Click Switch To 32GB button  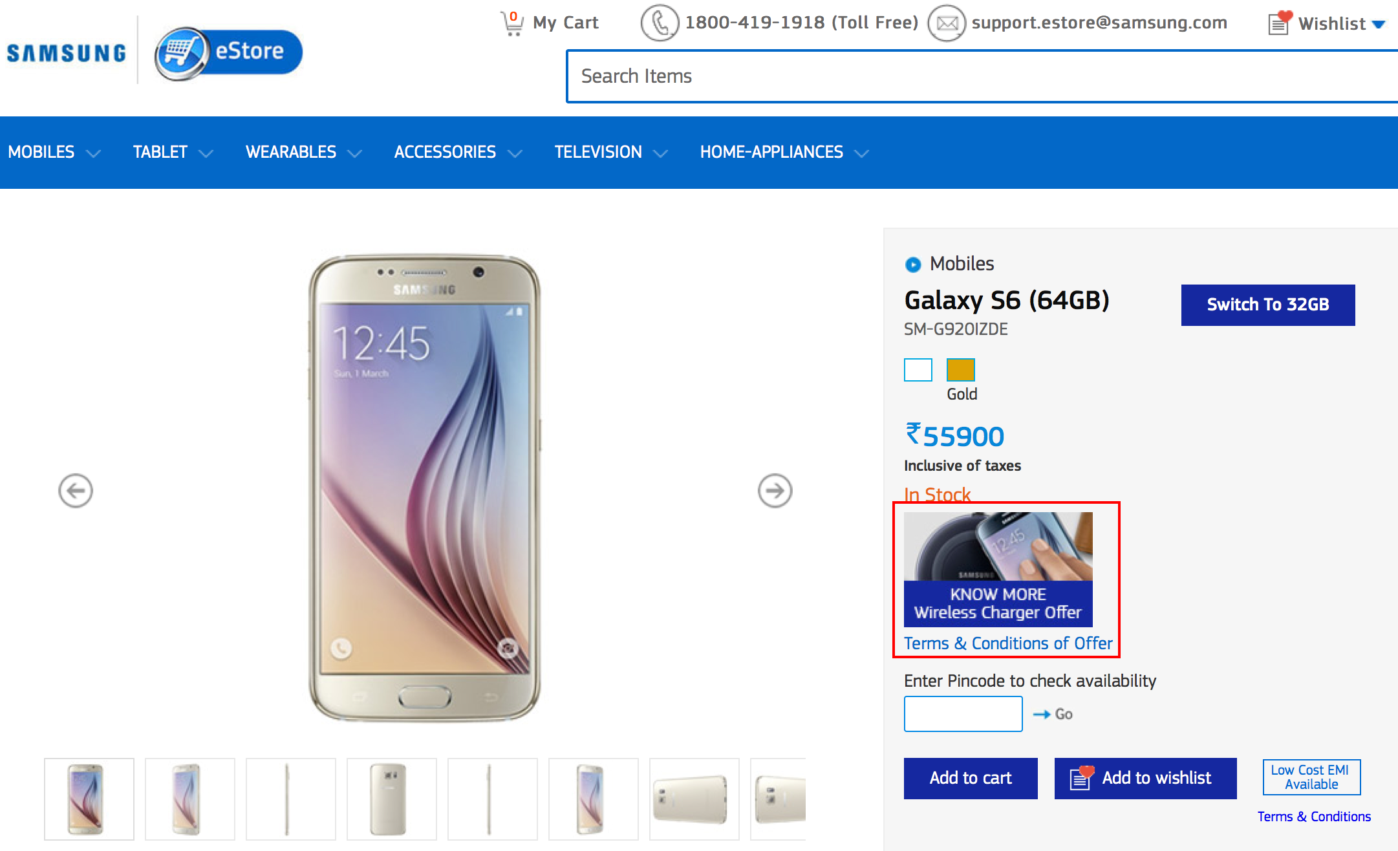point(1267,305)
